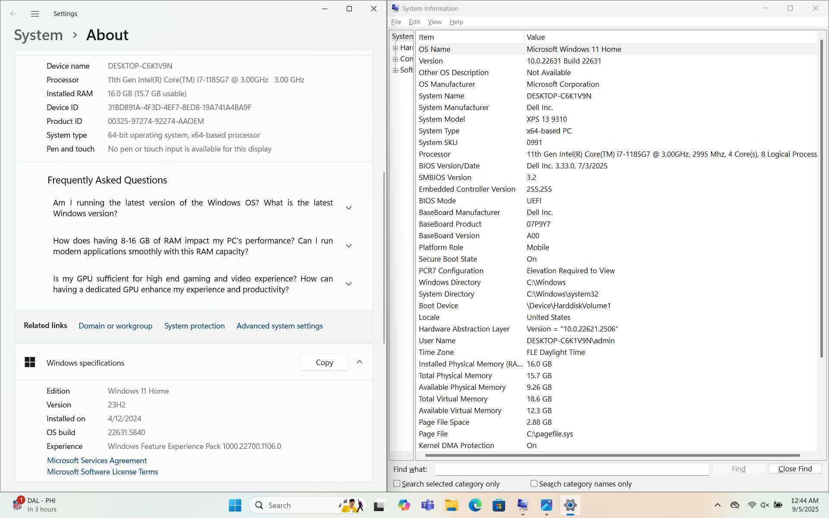
Task: Open the Domain or workgroup link
Action: click(115, 326)
